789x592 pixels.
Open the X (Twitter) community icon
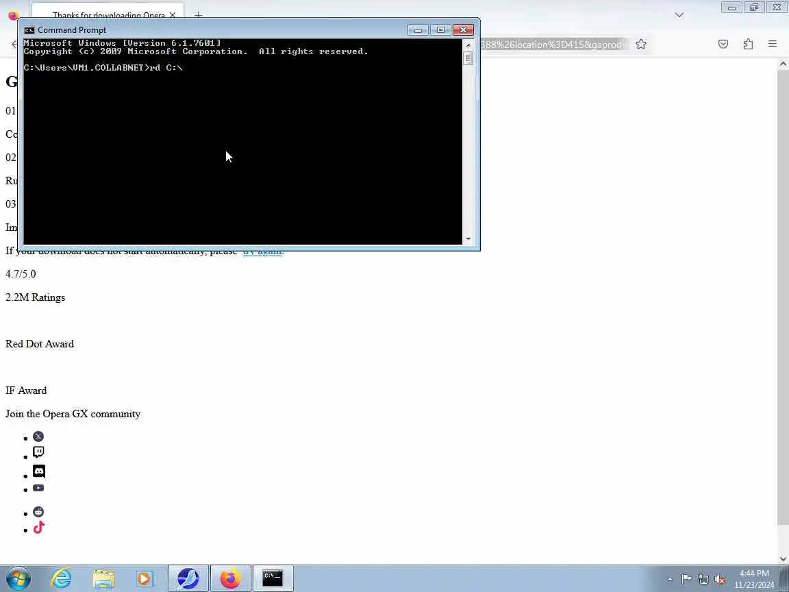pyautogui.click(x=38, y=436)
